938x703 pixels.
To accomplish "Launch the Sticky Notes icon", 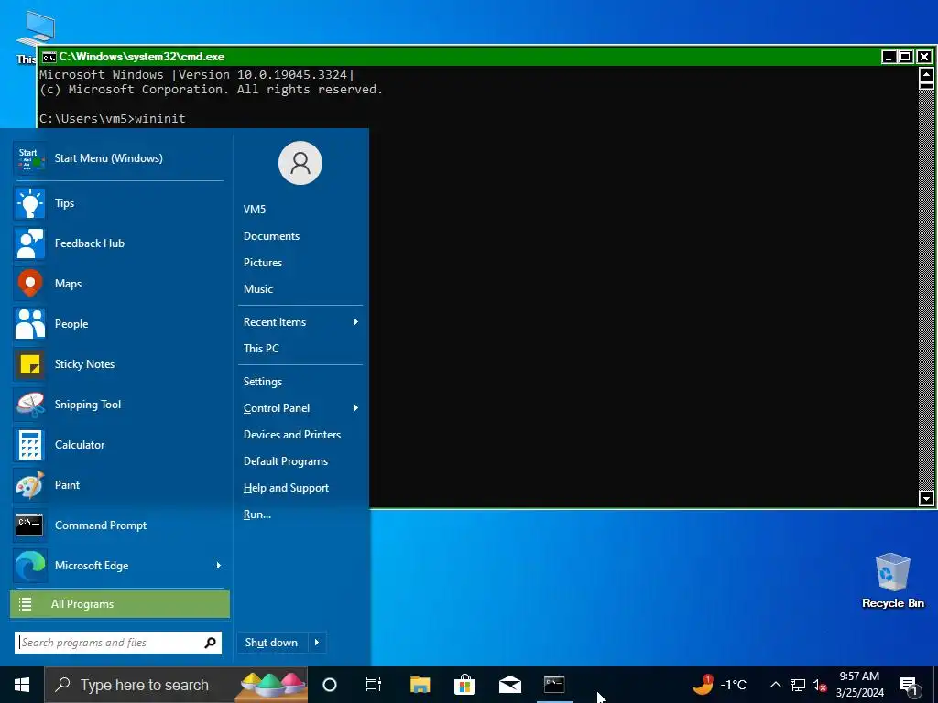I will click(29, 364).
